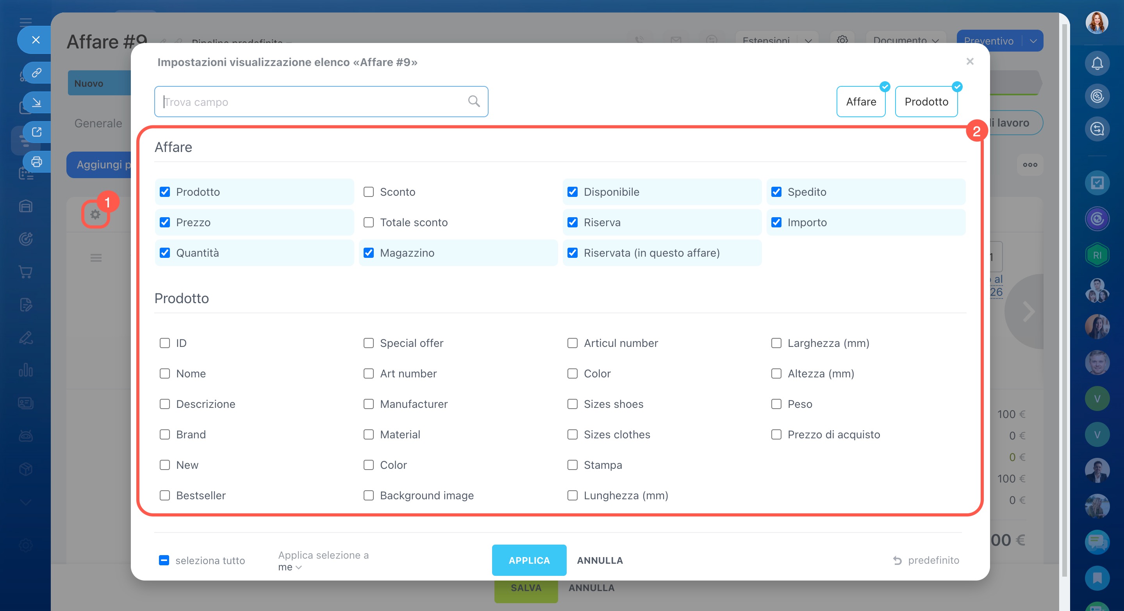
Task: Click magnifier icon in Trova campo field
Action: 473,101
